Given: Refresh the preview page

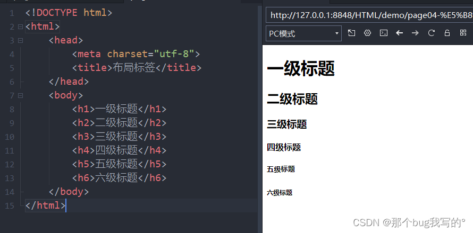Looking at the screenshot, I should [432, 33].
